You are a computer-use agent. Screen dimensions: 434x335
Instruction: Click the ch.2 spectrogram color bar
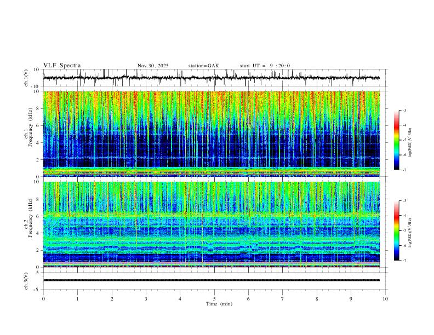click(396, 230)
